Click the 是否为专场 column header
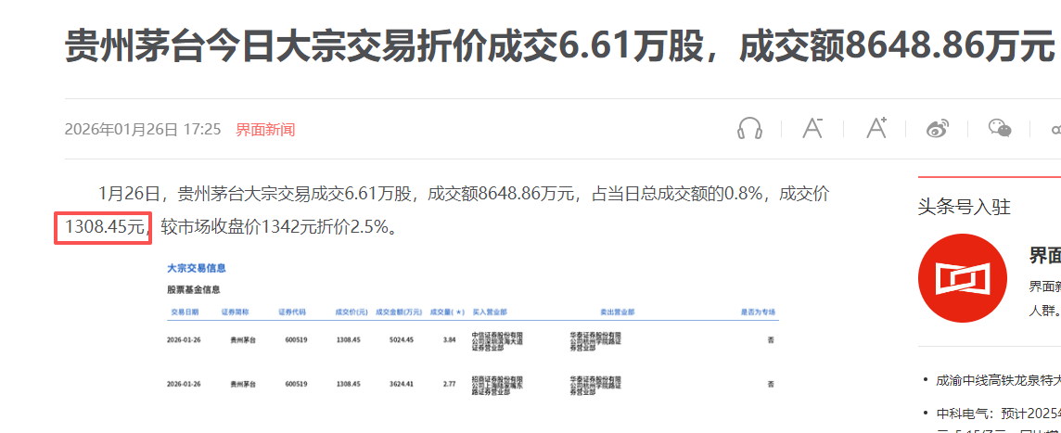This screenshot has height=433, width=1061. click(x=758, y=312)
